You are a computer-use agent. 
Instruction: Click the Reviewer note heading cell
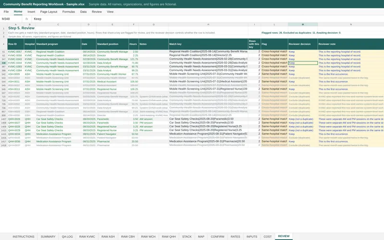(x=351, y=44)
